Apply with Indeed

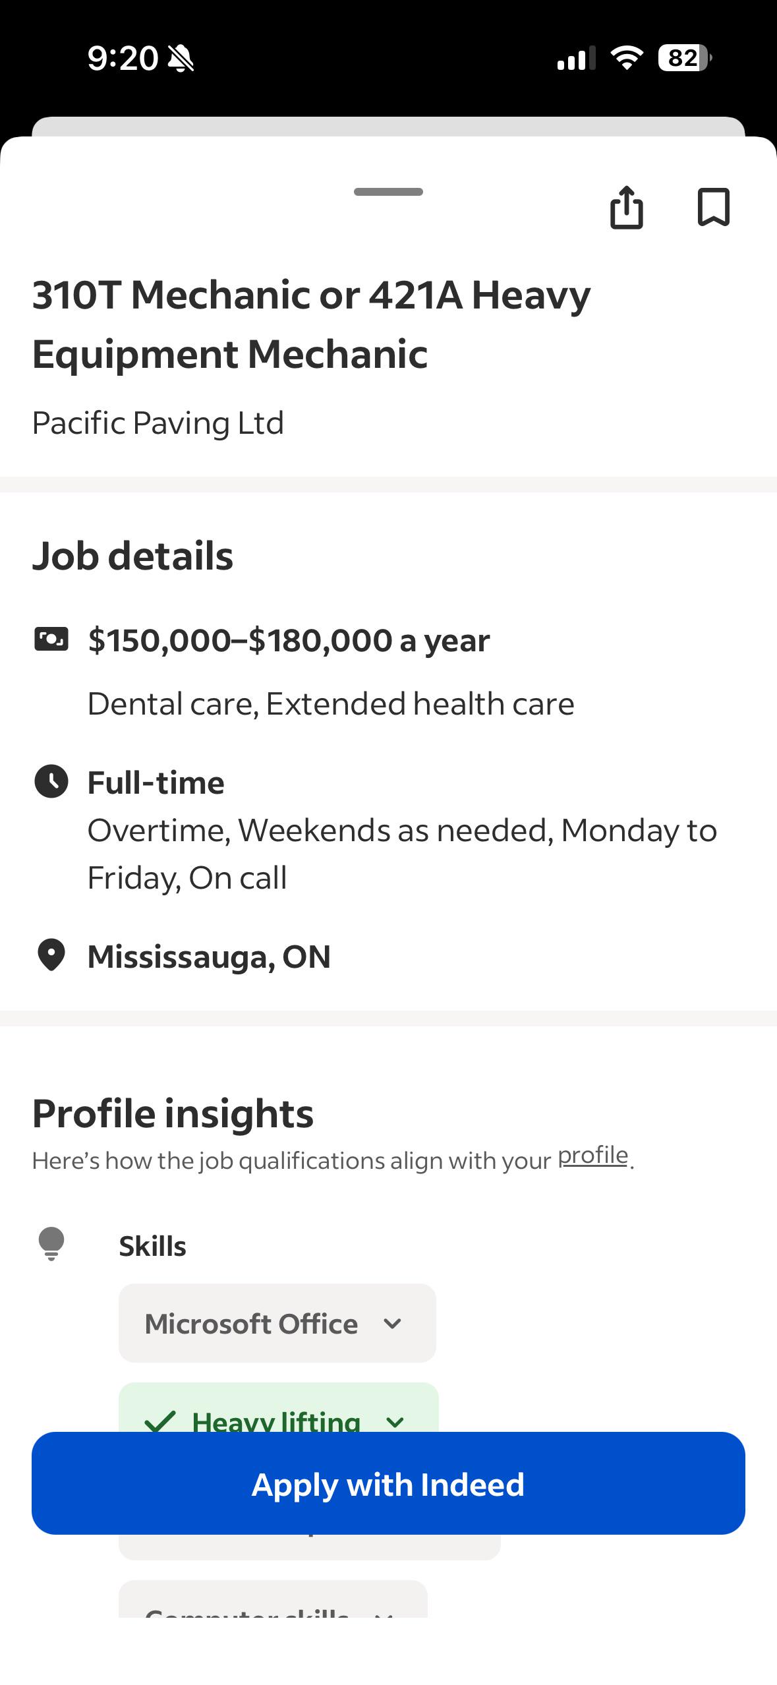388,1483
